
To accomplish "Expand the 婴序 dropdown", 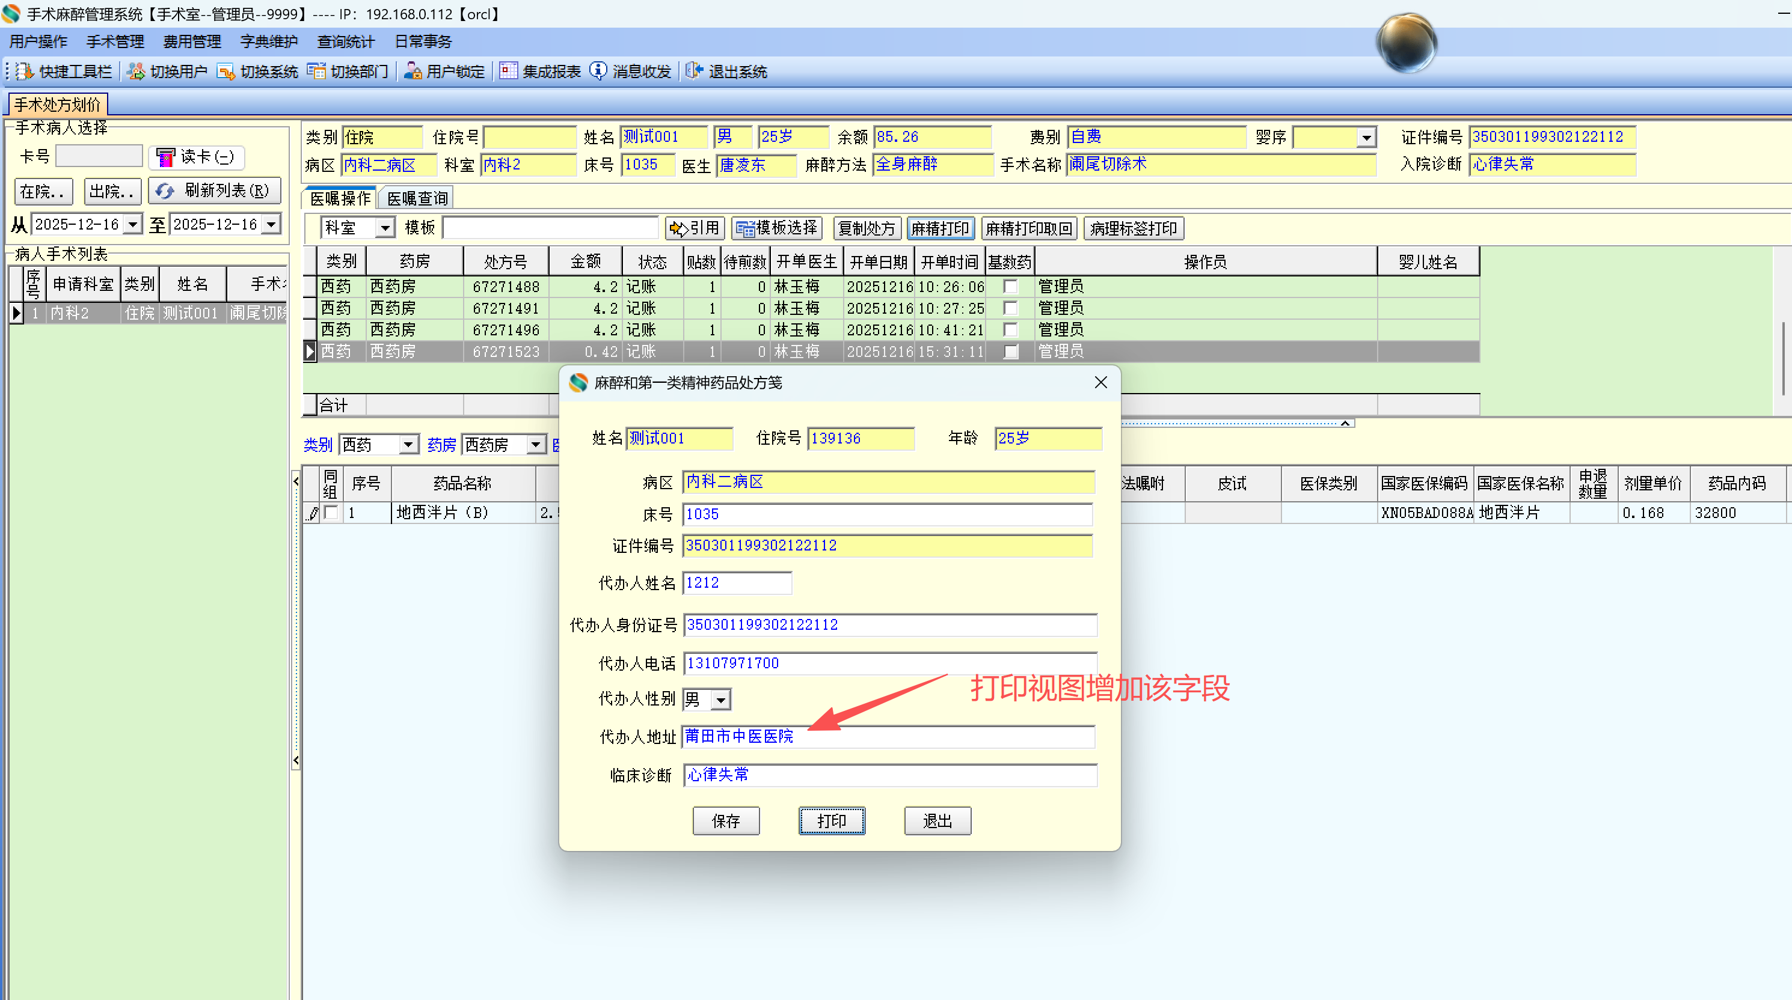I will click(x=1366, y=138).
